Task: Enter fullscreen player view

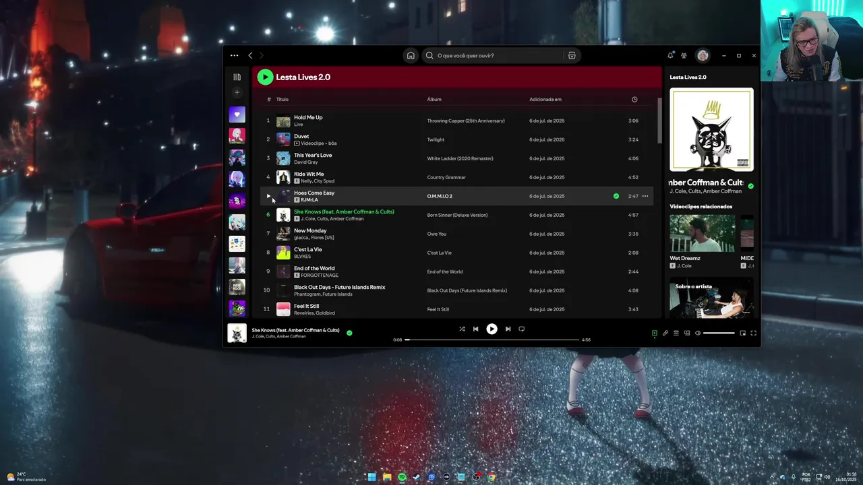Action: [753, 333]
